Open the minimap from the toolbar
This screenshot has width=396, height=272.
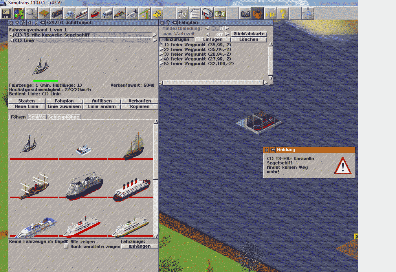(x=19, y=13)
